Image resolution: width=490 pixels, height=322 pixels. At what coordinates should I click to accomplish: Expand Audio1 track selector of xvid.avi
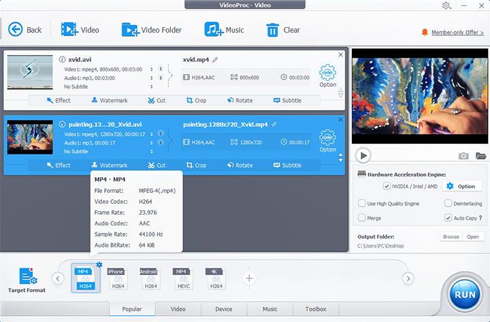point(152,78)
